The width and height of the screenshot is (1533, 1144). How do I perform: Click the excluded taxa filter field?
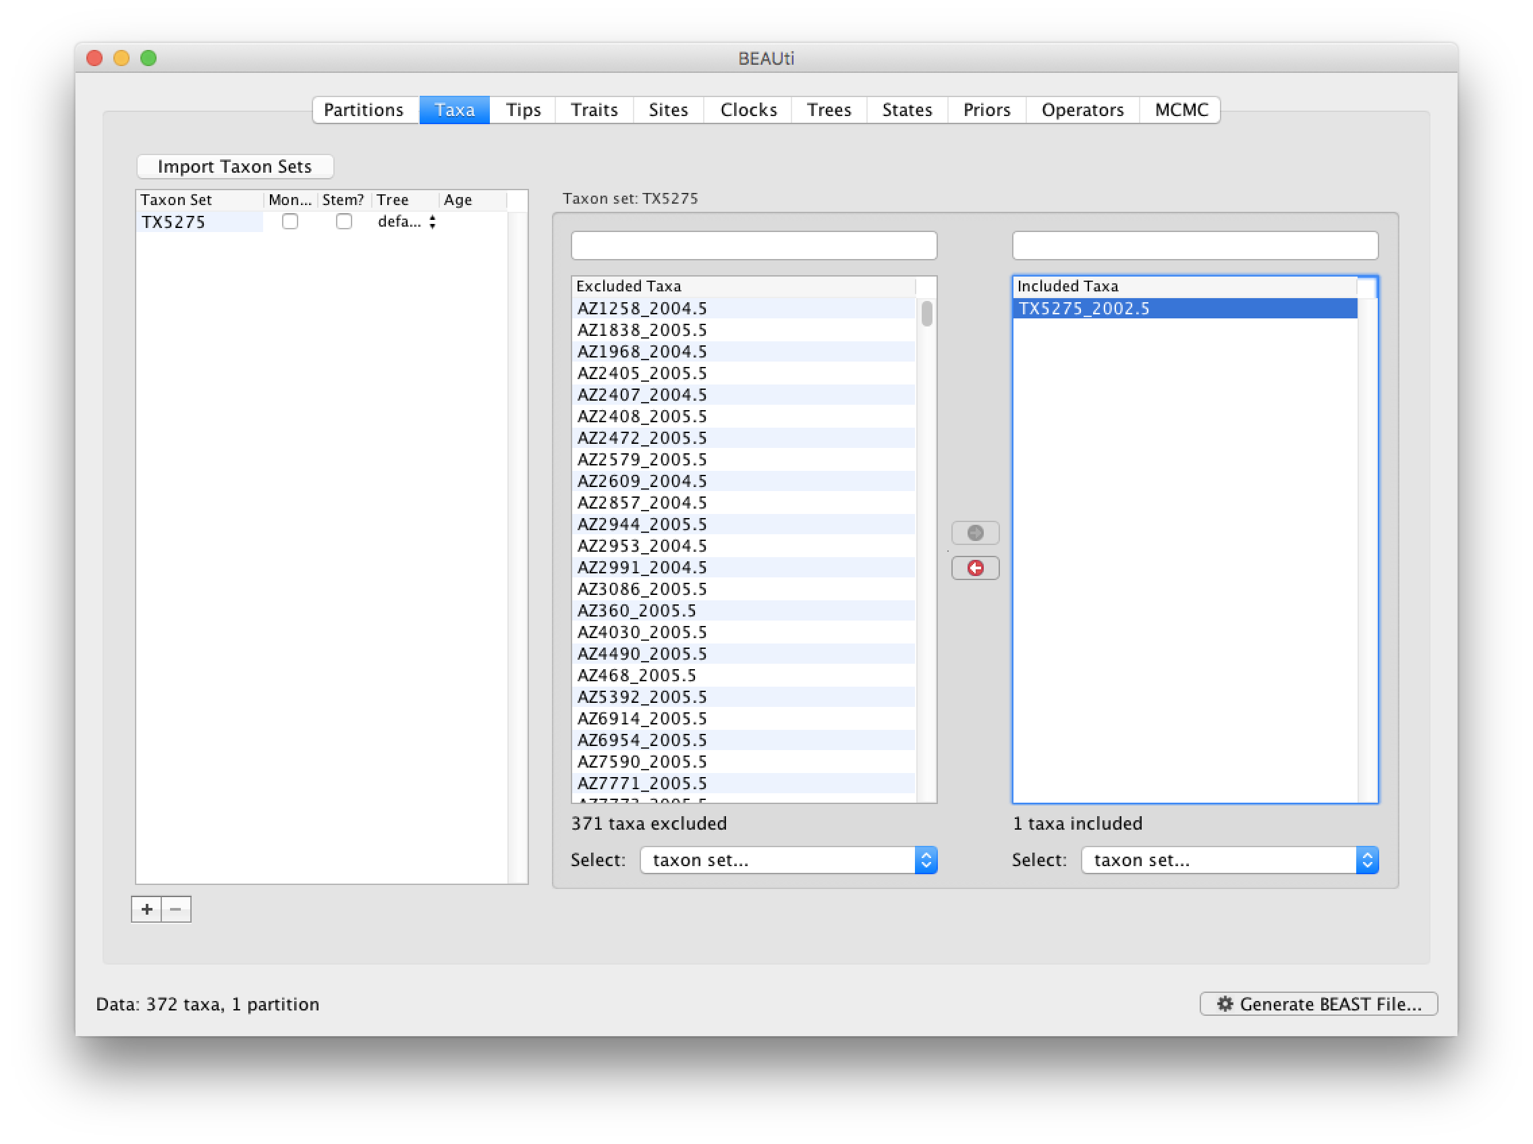(x=754, y=246)
